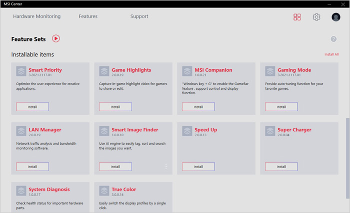Viewport: 350px width, 213px height.
Task: Click the Smart Image Finder title
Action: point(135,130)
